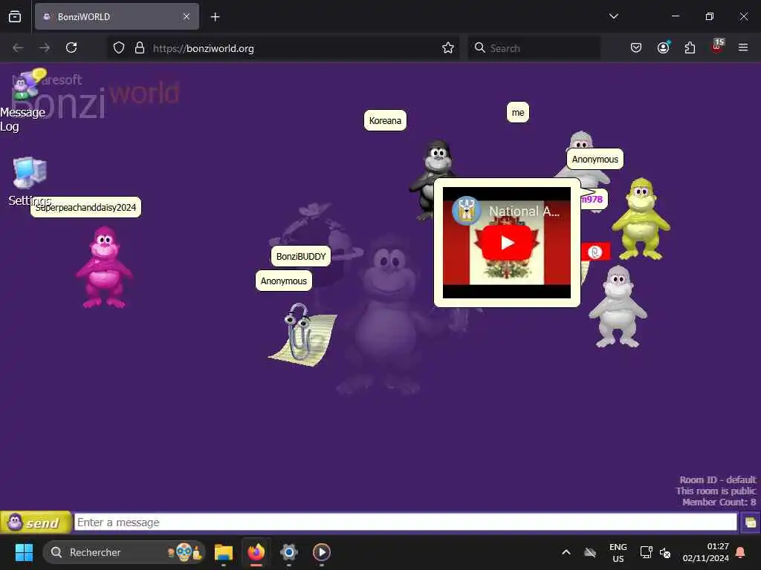Click the BonziBUDDY name tag
The image size is (761, 570).
click(x=301, y=256)
